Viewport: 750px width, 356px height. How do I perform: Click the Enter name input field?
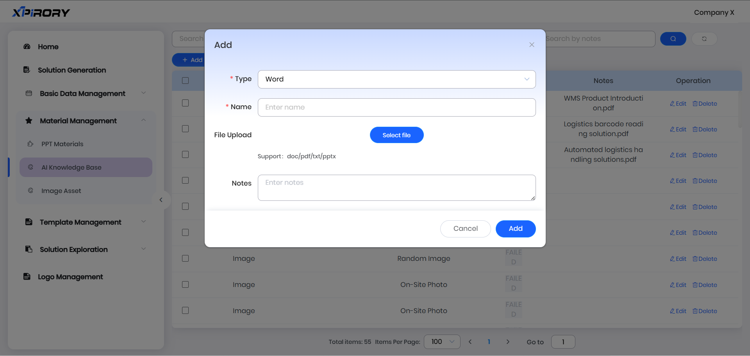(x=396, y=107)
